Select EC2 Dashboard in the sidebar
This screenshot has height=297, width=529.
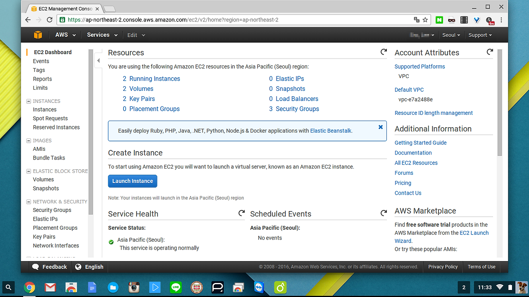[52, 52]
